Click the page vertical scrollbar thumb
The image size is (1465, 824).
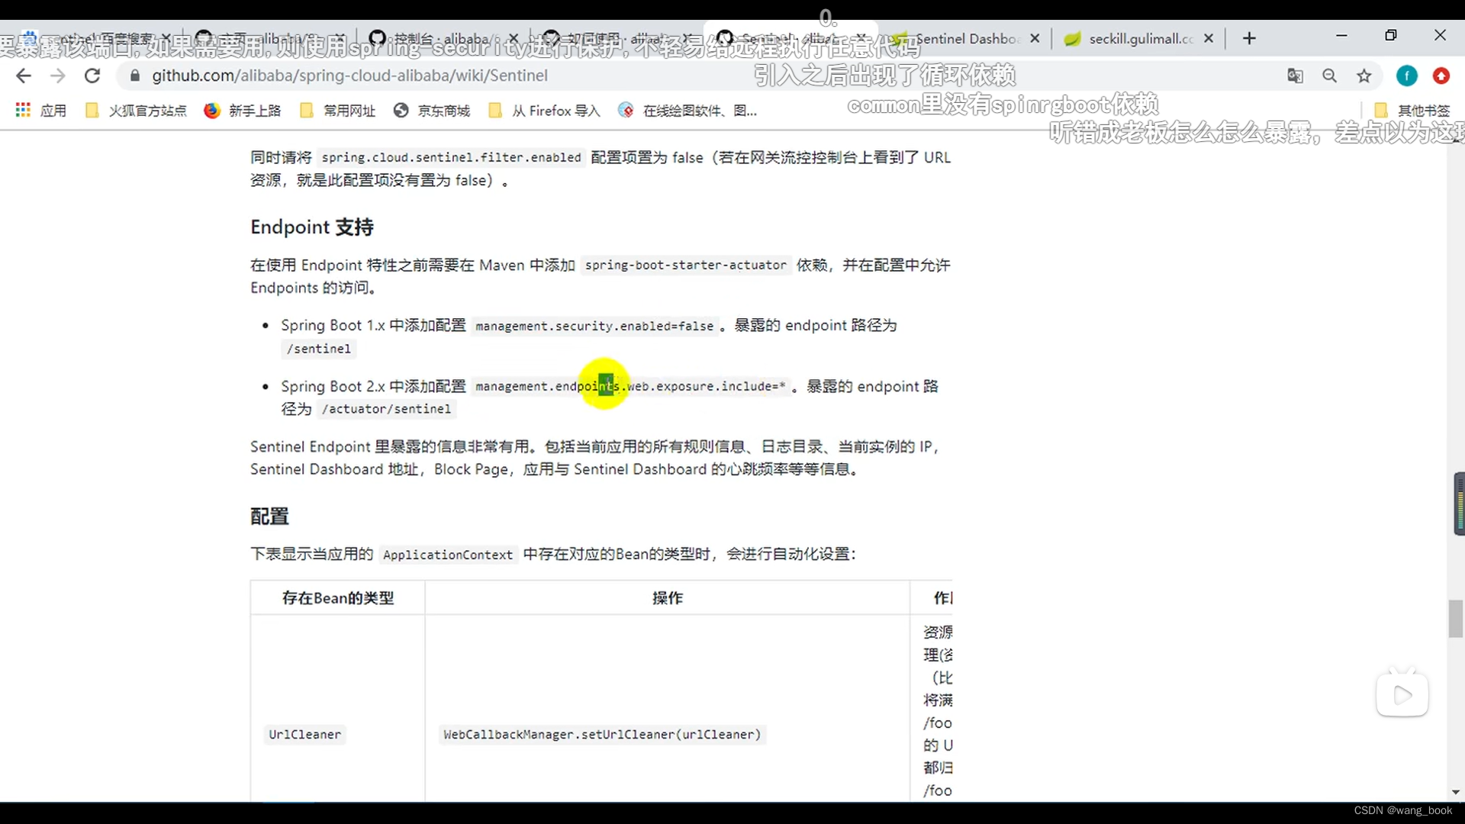(1455, 619)
